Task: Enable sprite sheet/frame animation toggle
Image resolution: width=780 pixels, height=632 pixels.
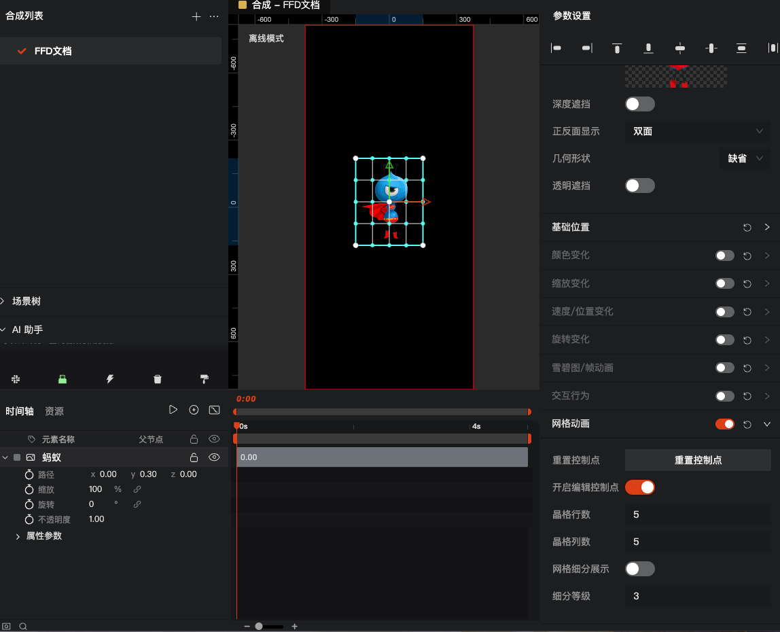Action: point(725,368)
